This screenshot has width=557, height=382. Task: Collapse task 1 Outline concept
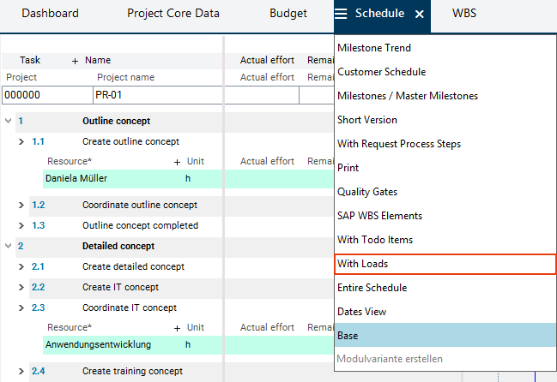point(8,121)
